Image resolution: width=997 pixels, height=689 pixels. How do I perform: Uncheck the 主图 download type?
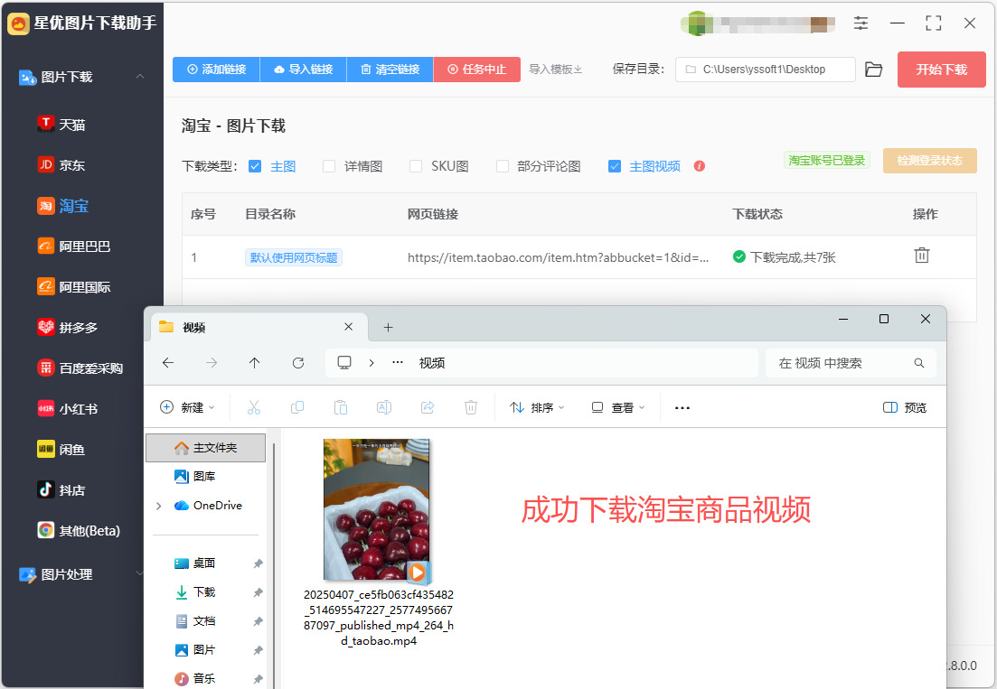pyautogui.click(x=255, y=166)
